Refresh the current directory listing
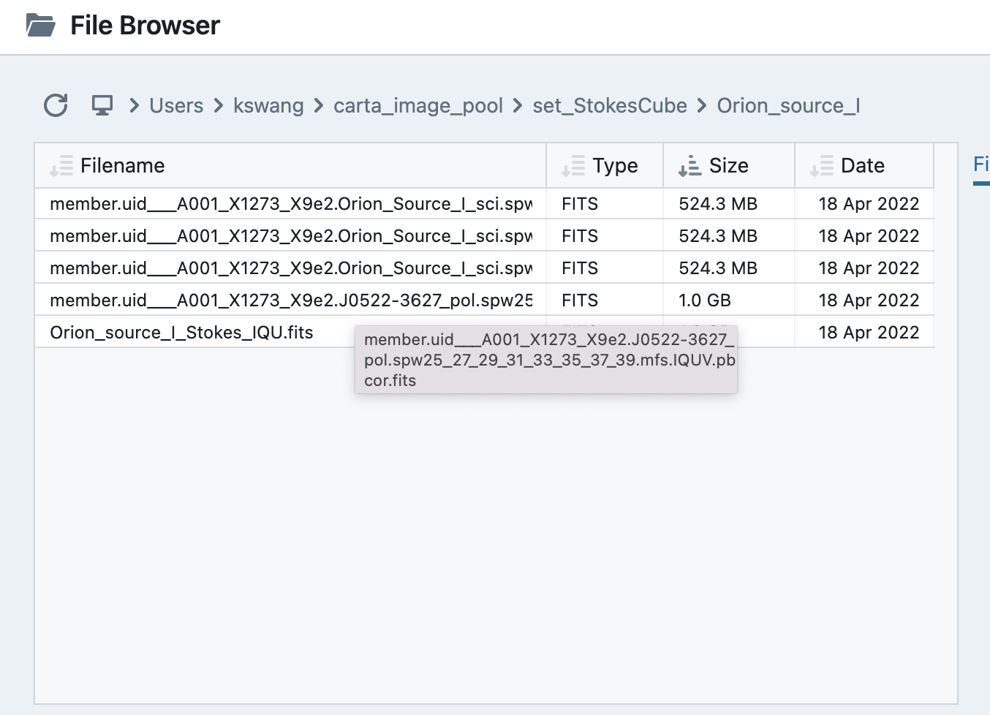This screenshot has height=715, width=990. point(56,105)
